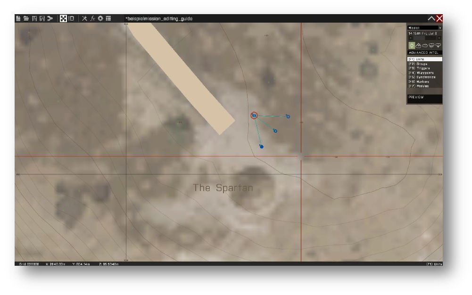Expand the V arrow beside Mission
This screenshot has width=472, height=295.
point(440,28)
